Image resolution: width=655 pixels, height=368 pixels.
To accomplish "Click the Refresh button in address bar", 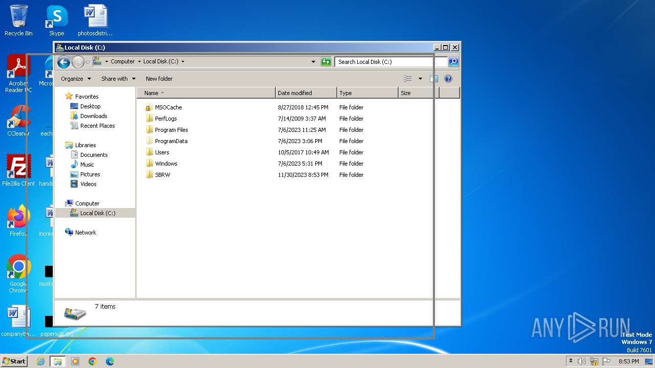I will (x=326, y=62).
